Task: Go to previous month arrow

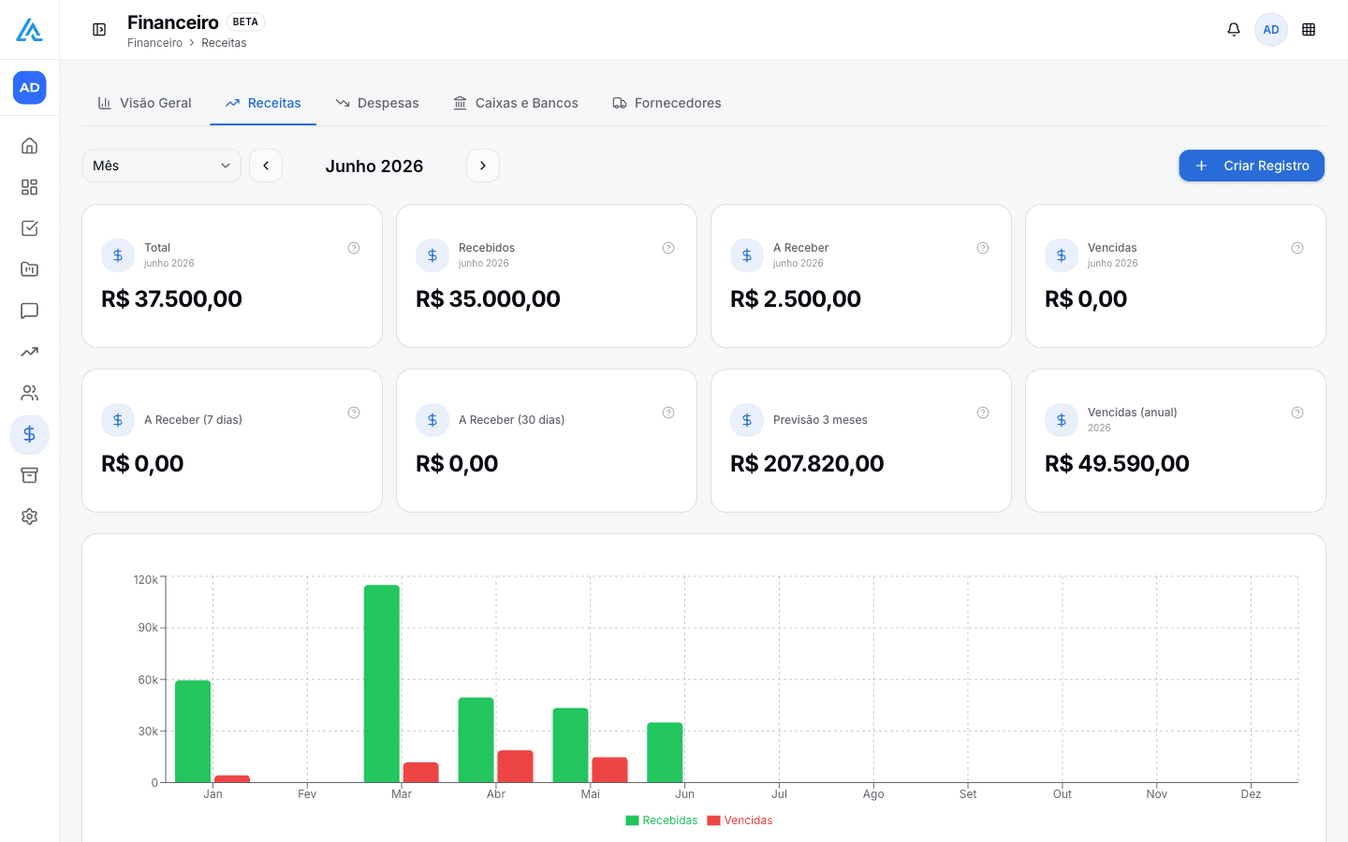Action: (x=266, y=166)
